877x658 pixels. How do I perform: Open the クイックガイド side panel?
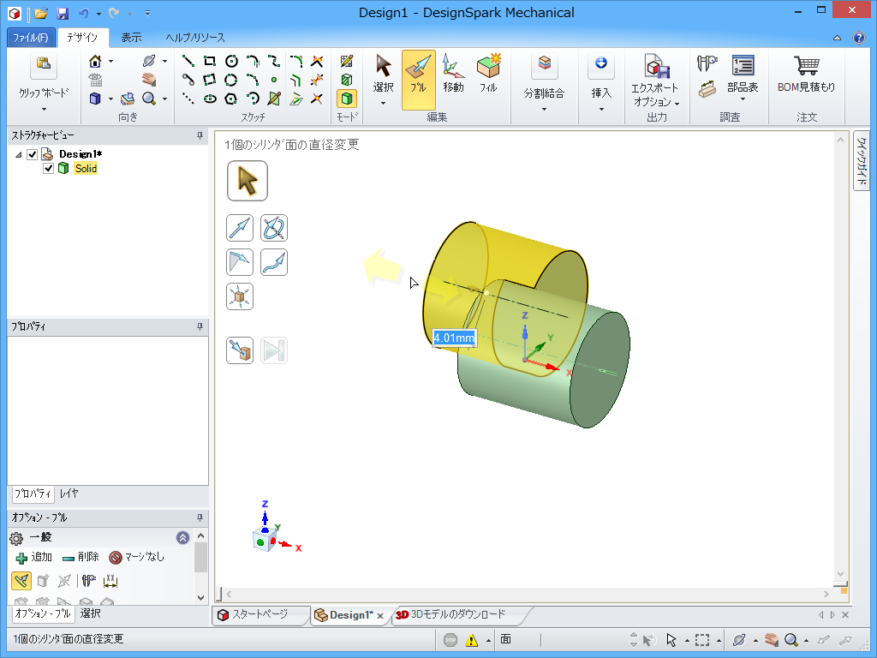pos(862,161)
